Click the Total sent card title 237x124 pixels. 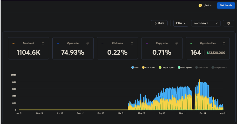point(28,43)
